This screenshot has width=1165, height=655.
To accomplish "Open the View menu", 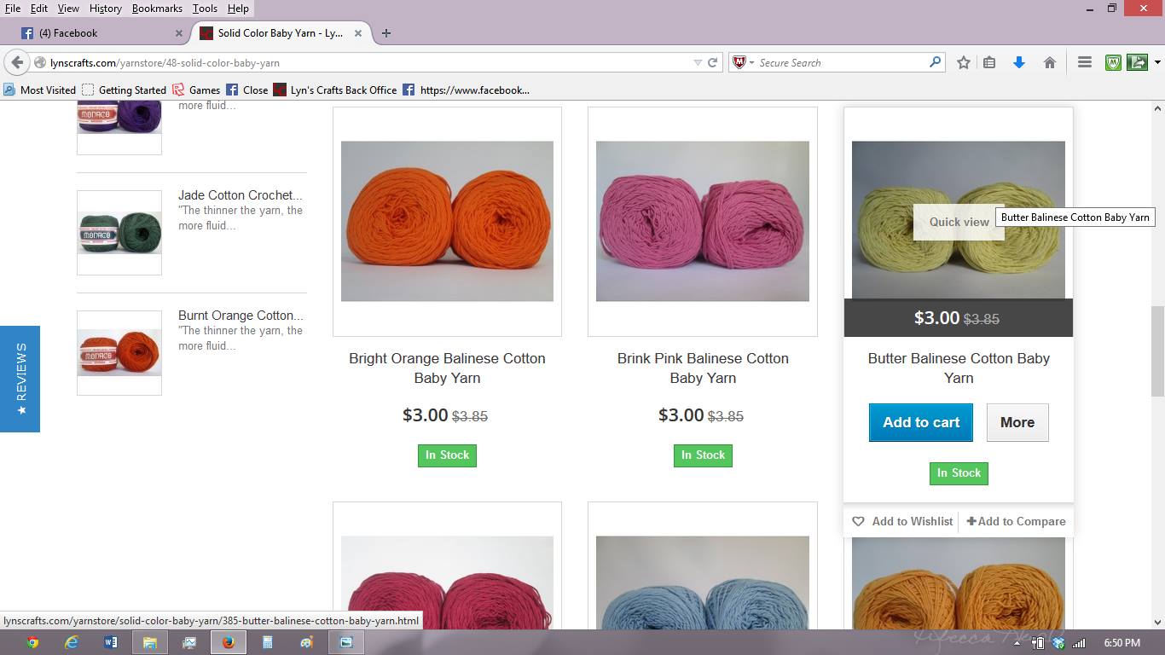I will [68, 8].
